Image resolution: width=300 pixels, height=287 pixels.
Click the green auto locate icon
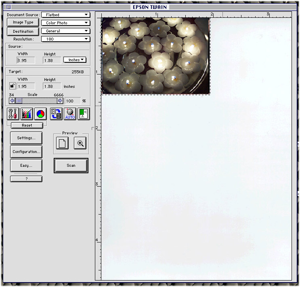pyautogui.click(x=84, y=114)
